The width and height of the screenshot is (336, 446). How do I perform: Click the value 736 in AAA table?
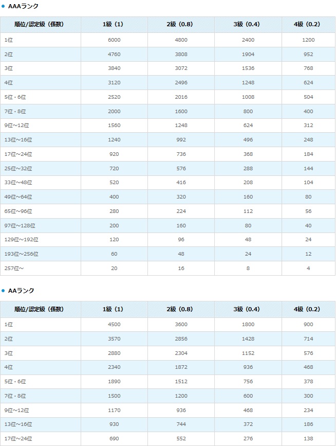tap(181, 154)
